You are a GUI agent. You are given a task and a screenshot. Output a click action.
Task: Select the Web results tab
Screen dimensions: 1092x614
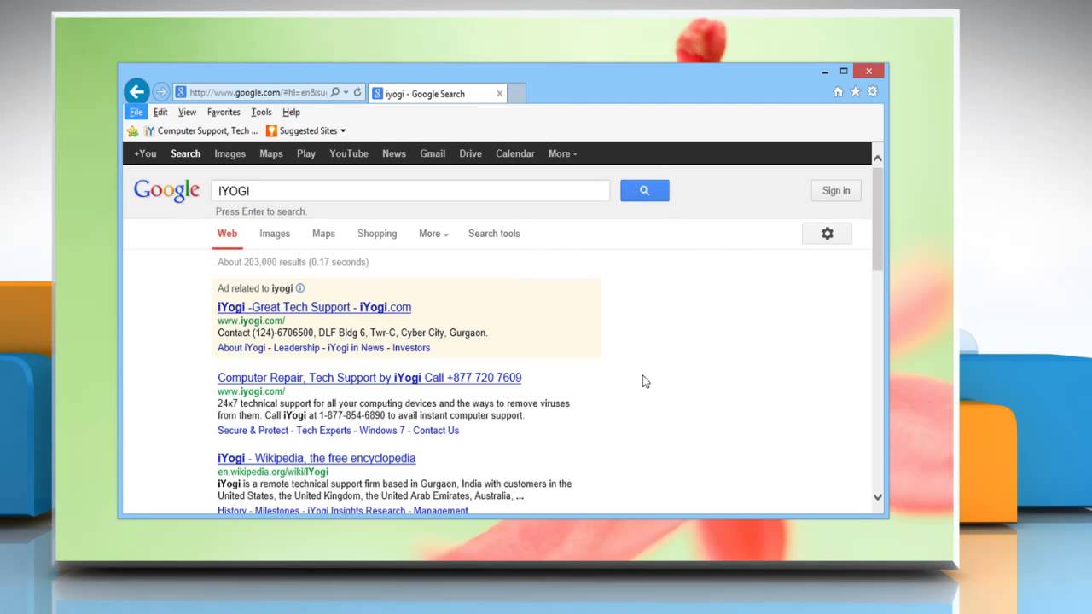pos(227,234)
